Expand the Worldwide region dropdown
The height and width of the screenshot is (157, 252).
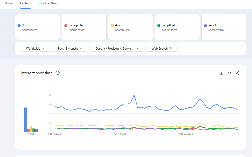35,48
